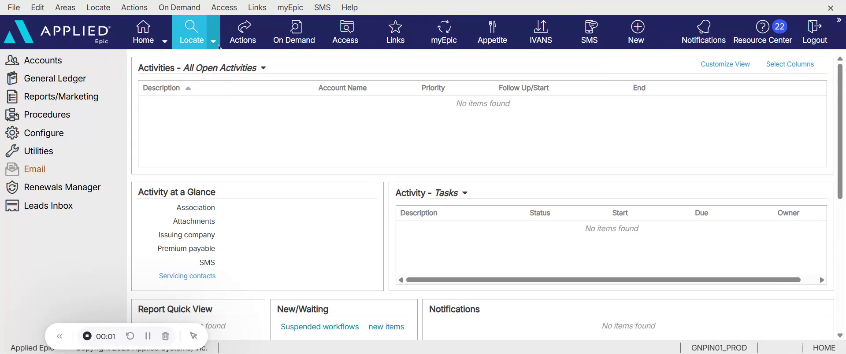Expand the toolbar overflow chevron
Screen dimensions: 846x354
pos(839,20)
